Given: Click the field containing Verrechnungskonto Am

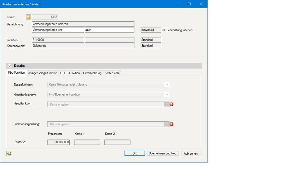Looking at the screenshot, I should 58,30.
